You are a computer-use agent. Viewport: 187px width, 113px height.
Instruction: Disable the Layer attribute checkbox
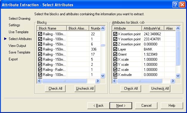click(115, 49)
